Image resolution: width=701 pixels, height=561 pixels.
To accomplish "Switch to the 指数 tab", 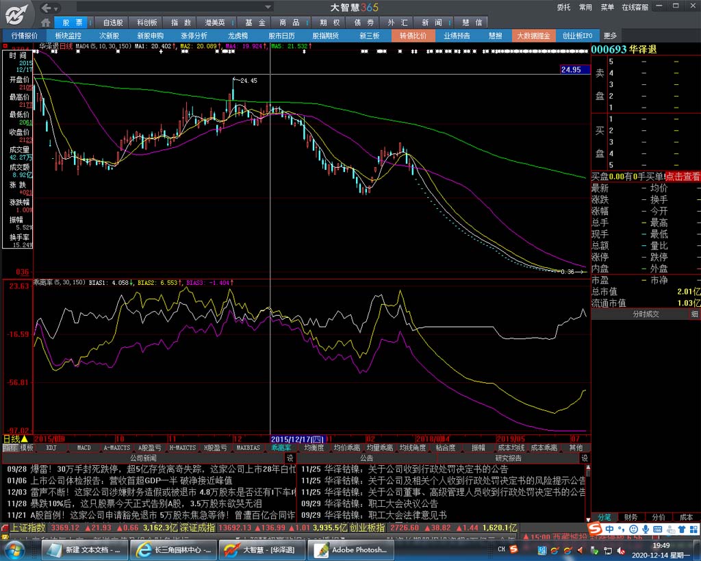I will [181, 23].
